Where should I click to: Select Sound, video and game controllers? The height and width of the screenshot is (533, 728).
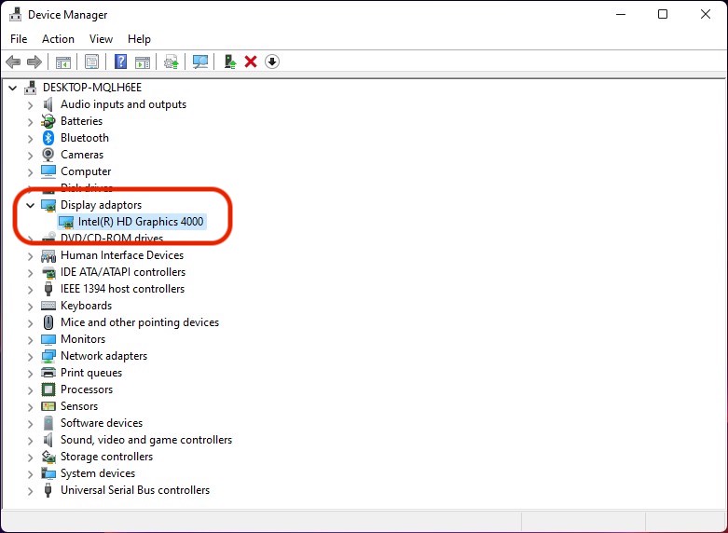point(146,440)
